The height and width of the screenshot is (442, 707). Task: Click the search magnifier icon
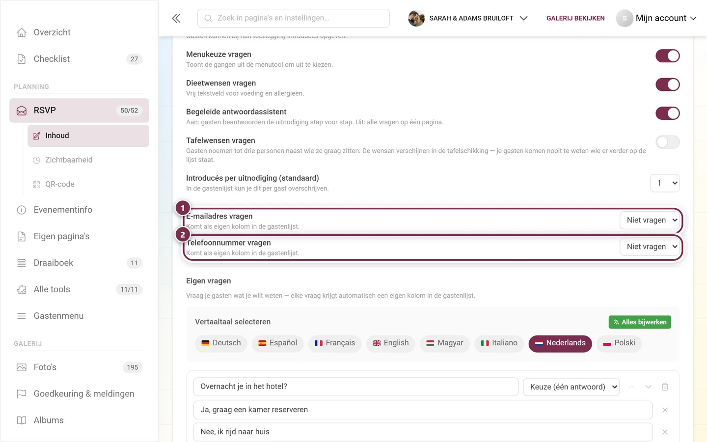click(208, 18)
